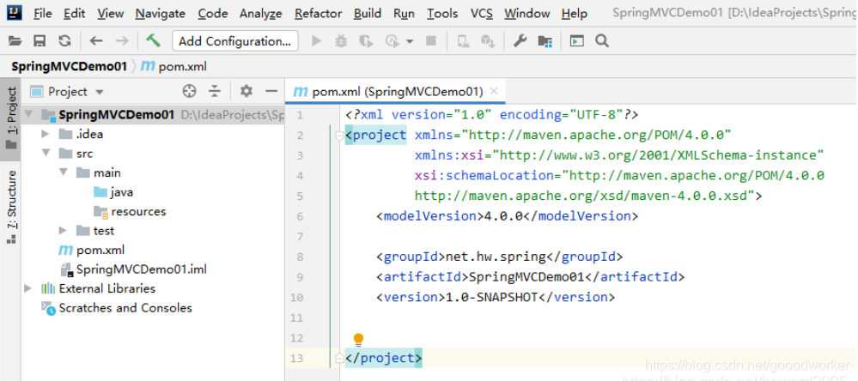Open the Analyze menu
Viewport: 858px width, 381px height.
(x=261, y=13)
